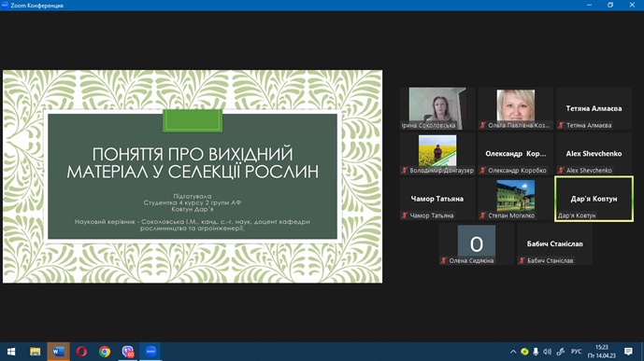Viewport: 644px width, 361px height.
Task: Launch Opera browser from the taskbar
Action: 81,352
